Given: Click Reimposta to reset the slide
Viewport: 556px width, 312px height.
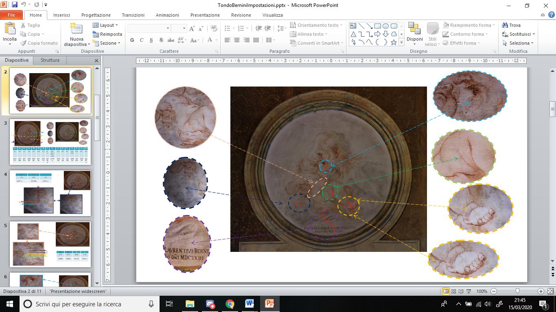Looking at the screenshot, I should coord(107,34).
